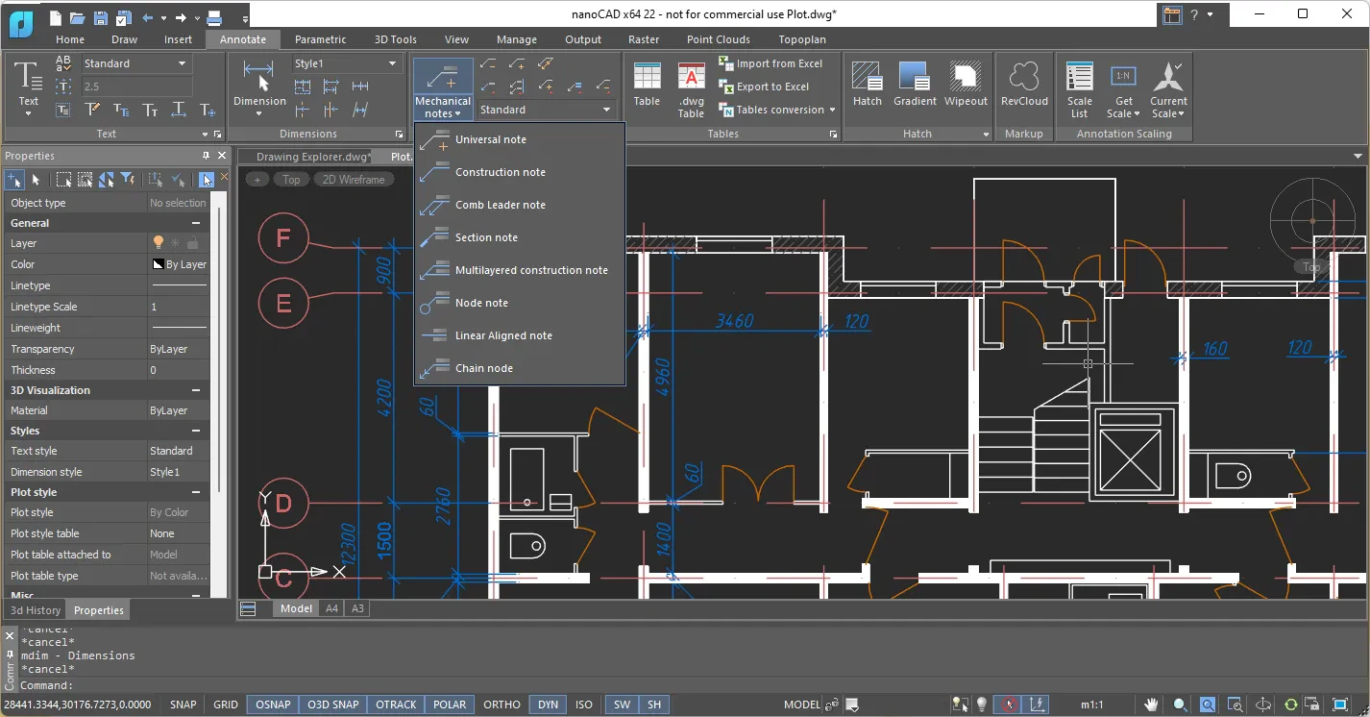
Task: Click Export to Excel
Action: point(772,87)
